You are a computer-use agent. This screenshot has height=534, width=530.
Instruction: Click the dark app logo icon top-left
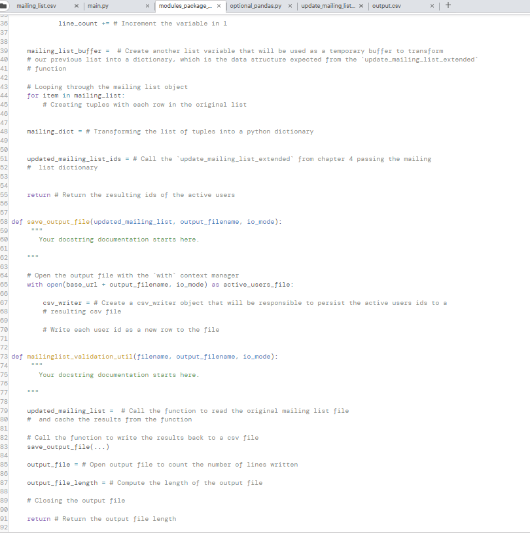(6, 5)
